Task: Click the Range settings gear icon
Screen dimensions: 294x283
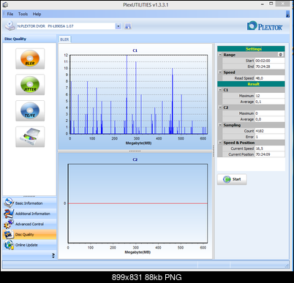Action: 281,55
